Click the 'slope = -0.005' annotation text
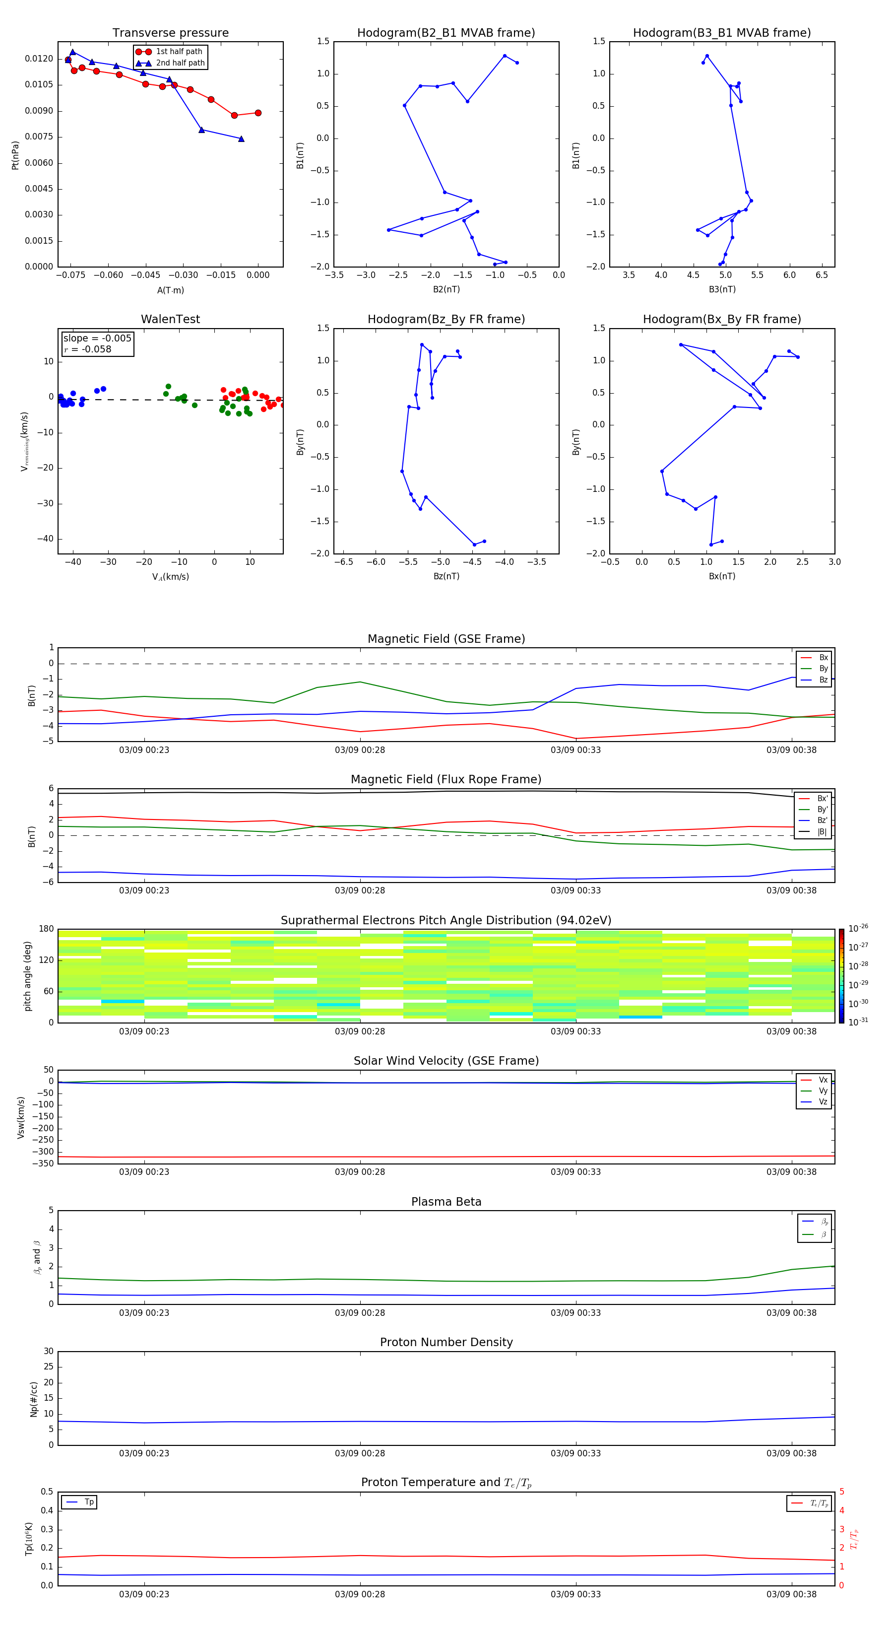 coord(97,339)
